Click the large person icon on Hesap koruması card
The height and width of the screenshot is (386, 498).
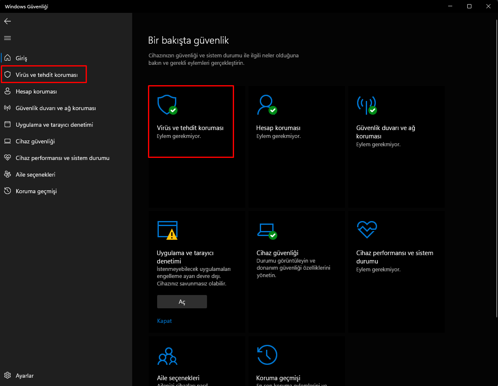point(267,105)
